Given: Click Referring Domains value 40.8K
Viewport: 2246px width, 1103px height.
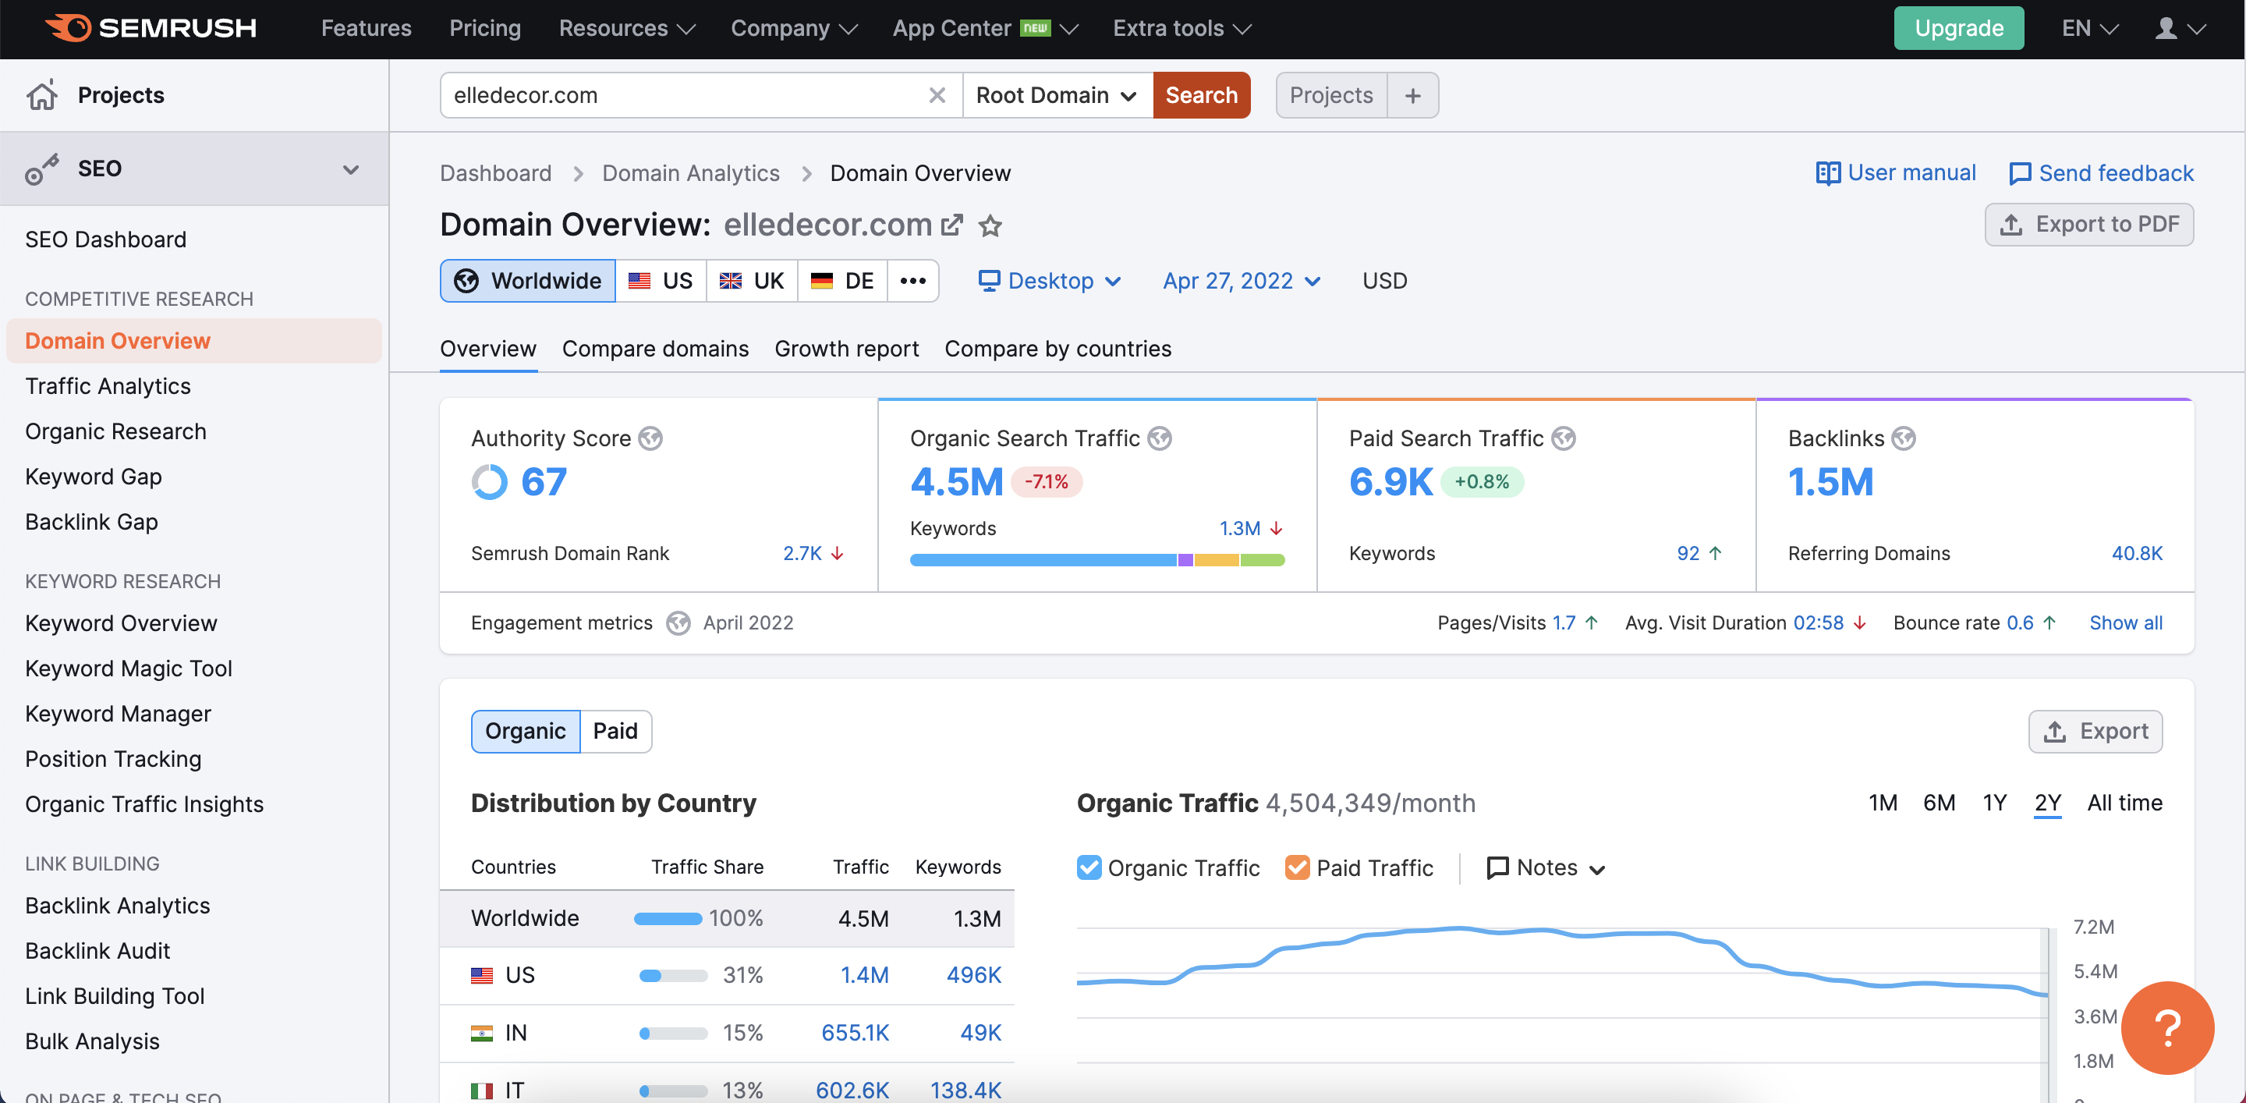Looking at the screenshot, I should [2136, 554].
